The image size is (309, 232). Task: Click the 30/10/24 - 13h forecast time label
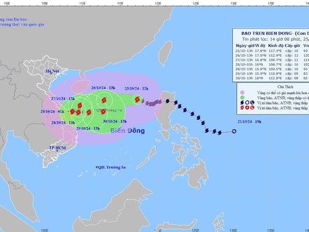(115, 121)
